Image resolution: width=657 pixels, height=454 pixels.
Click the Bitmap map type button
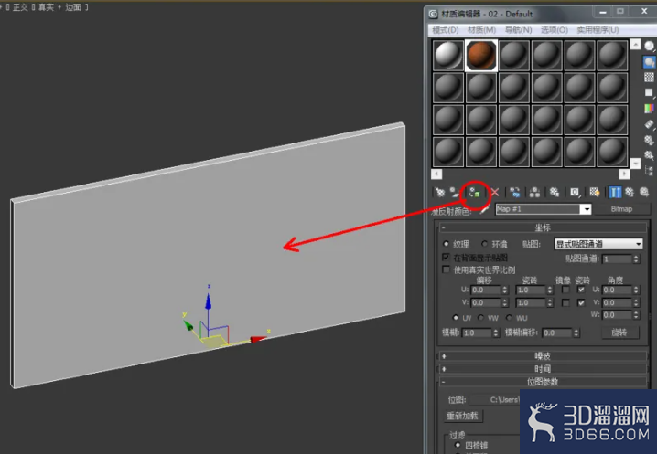621,209
